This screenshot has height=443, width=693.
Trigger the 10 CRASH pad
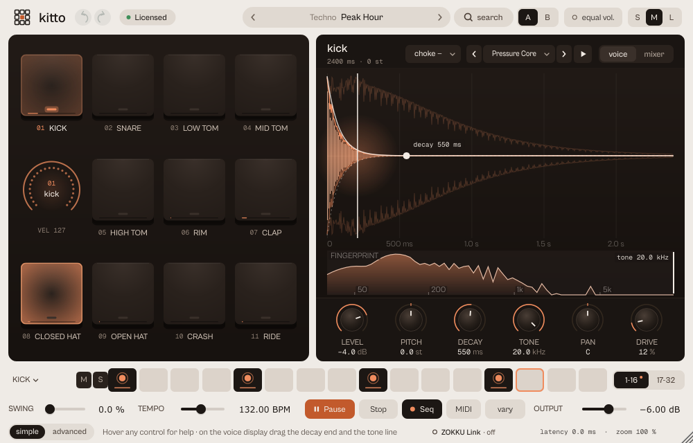[195, 293]
